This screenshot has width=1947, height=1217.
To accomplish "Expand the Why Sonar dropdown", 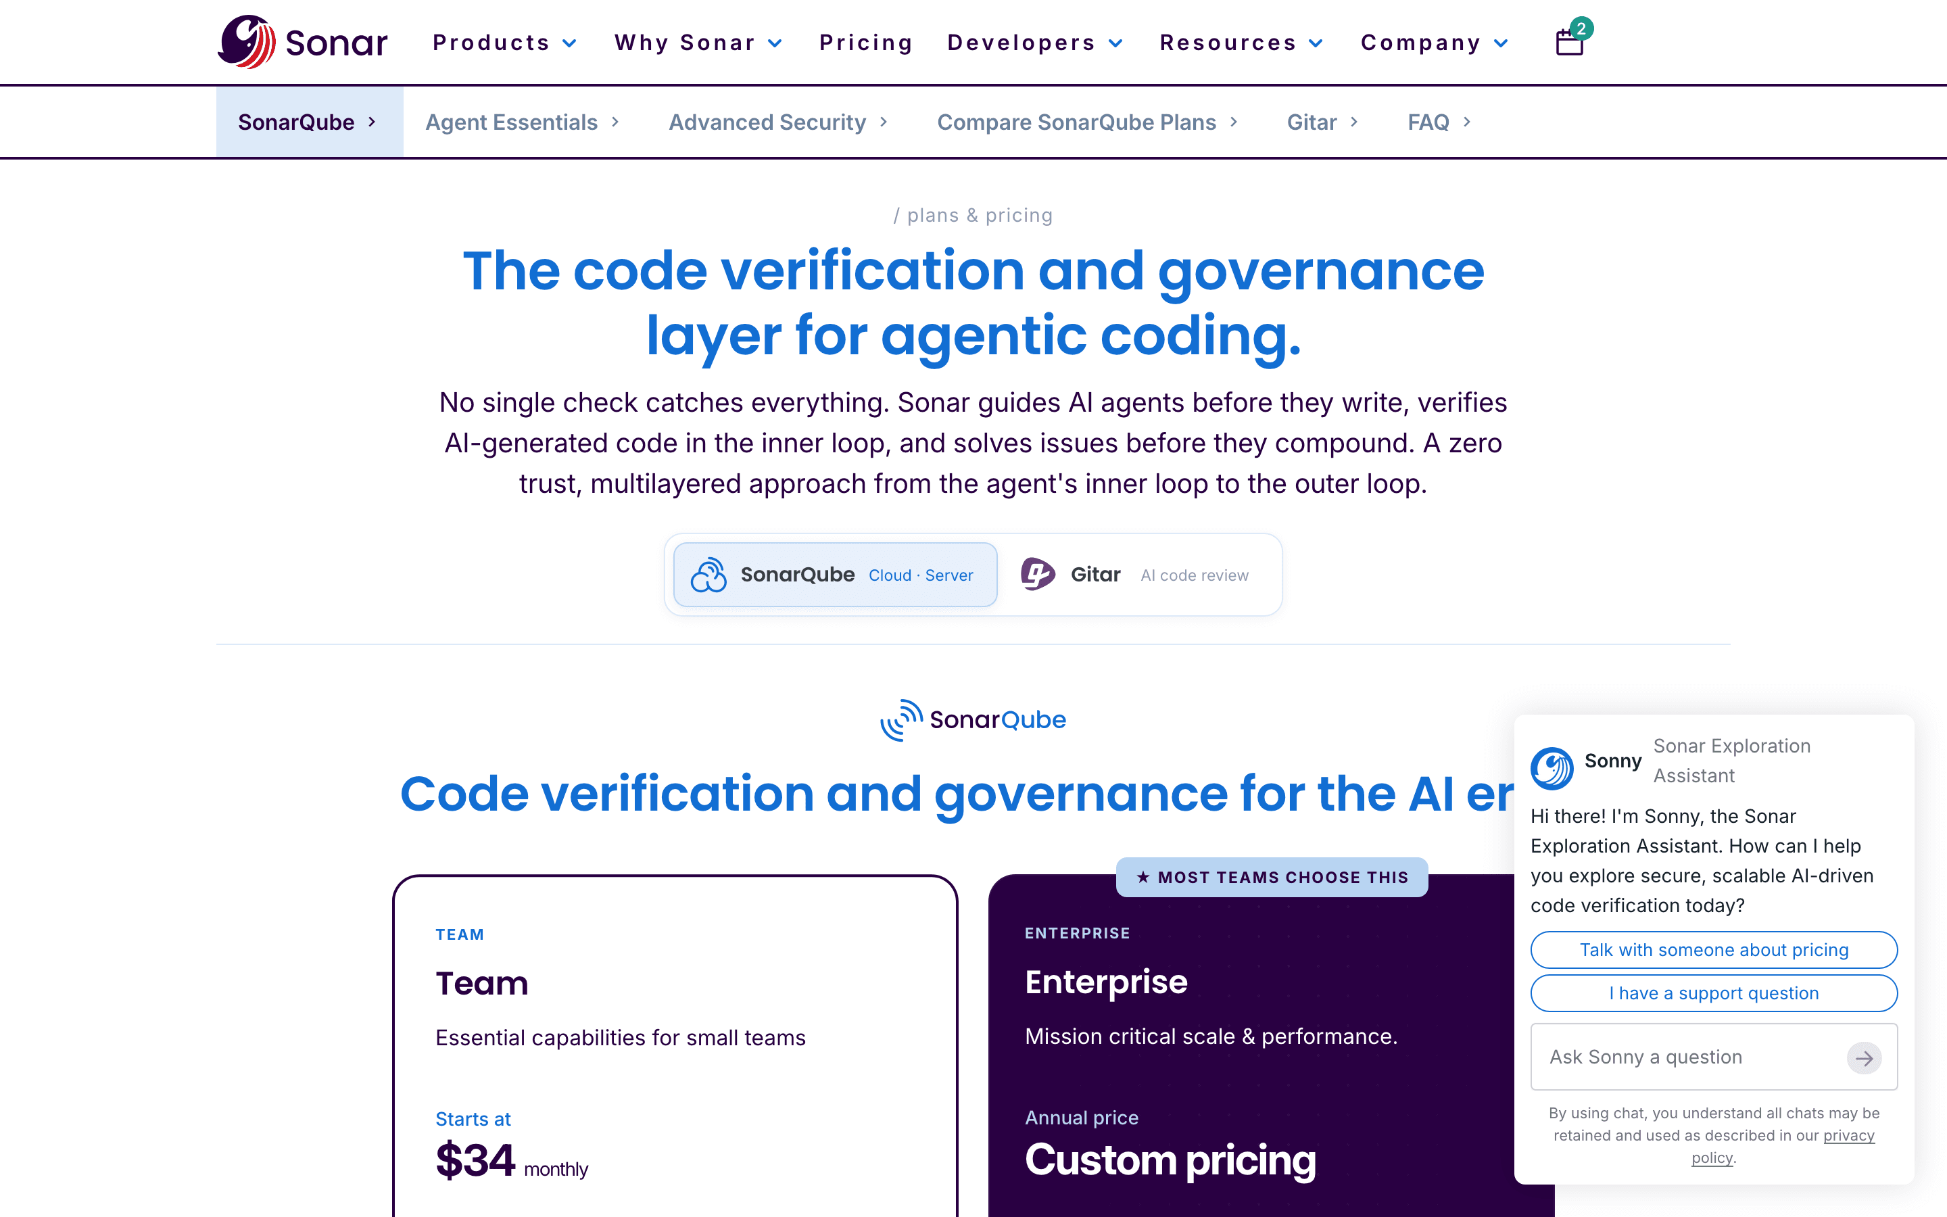I will 698,43.
